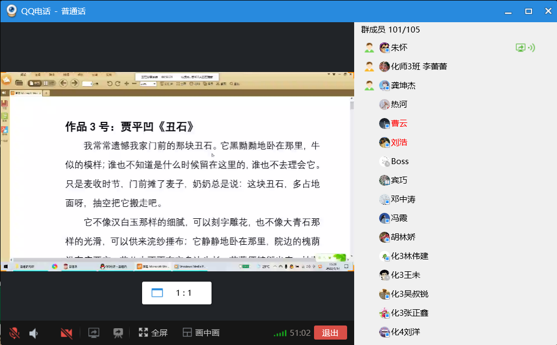
Task: Click the Boss member avatar
Action: point(385,161)
